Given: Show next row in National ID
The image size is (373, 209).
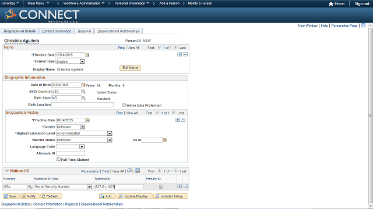Looking at the screenshot, I should click(176, 171).
